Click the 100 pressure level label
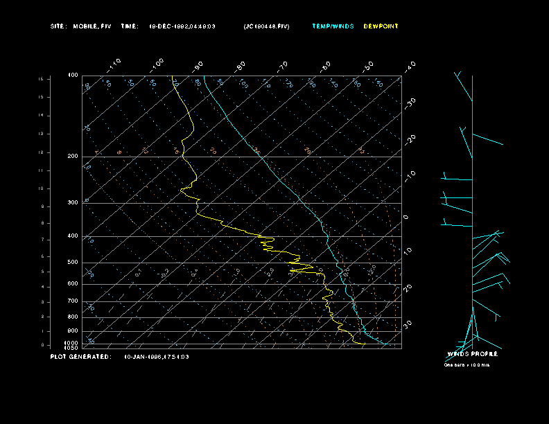The width and height of the screenshot is (549, 424). [x=73, y=76]
